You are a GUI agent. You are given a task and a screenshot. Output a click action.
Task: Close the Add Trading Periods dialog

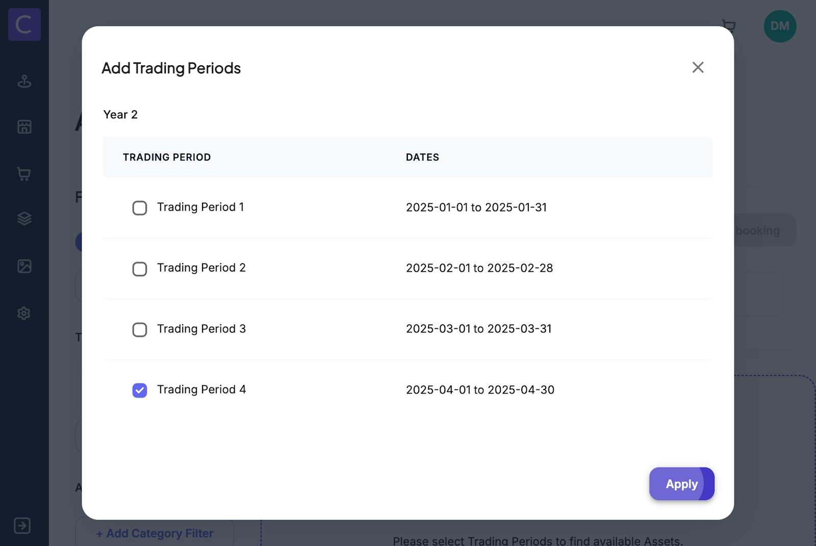coord(698,67)
